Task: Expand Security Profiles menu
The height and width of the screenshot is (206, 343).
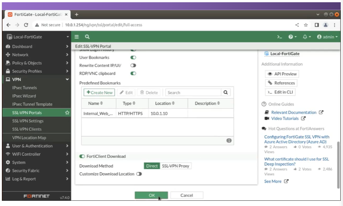Action: click(37, 71)
